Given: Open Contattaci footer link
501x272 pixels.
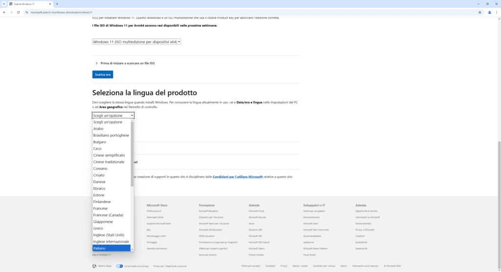Looking at the screenshot, I should (x=270, y=266).
